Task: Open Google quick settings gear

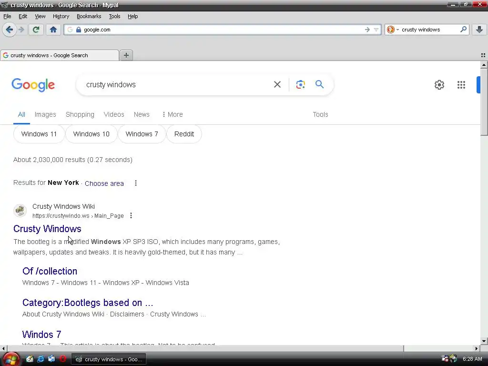Action: click(439, 85)
